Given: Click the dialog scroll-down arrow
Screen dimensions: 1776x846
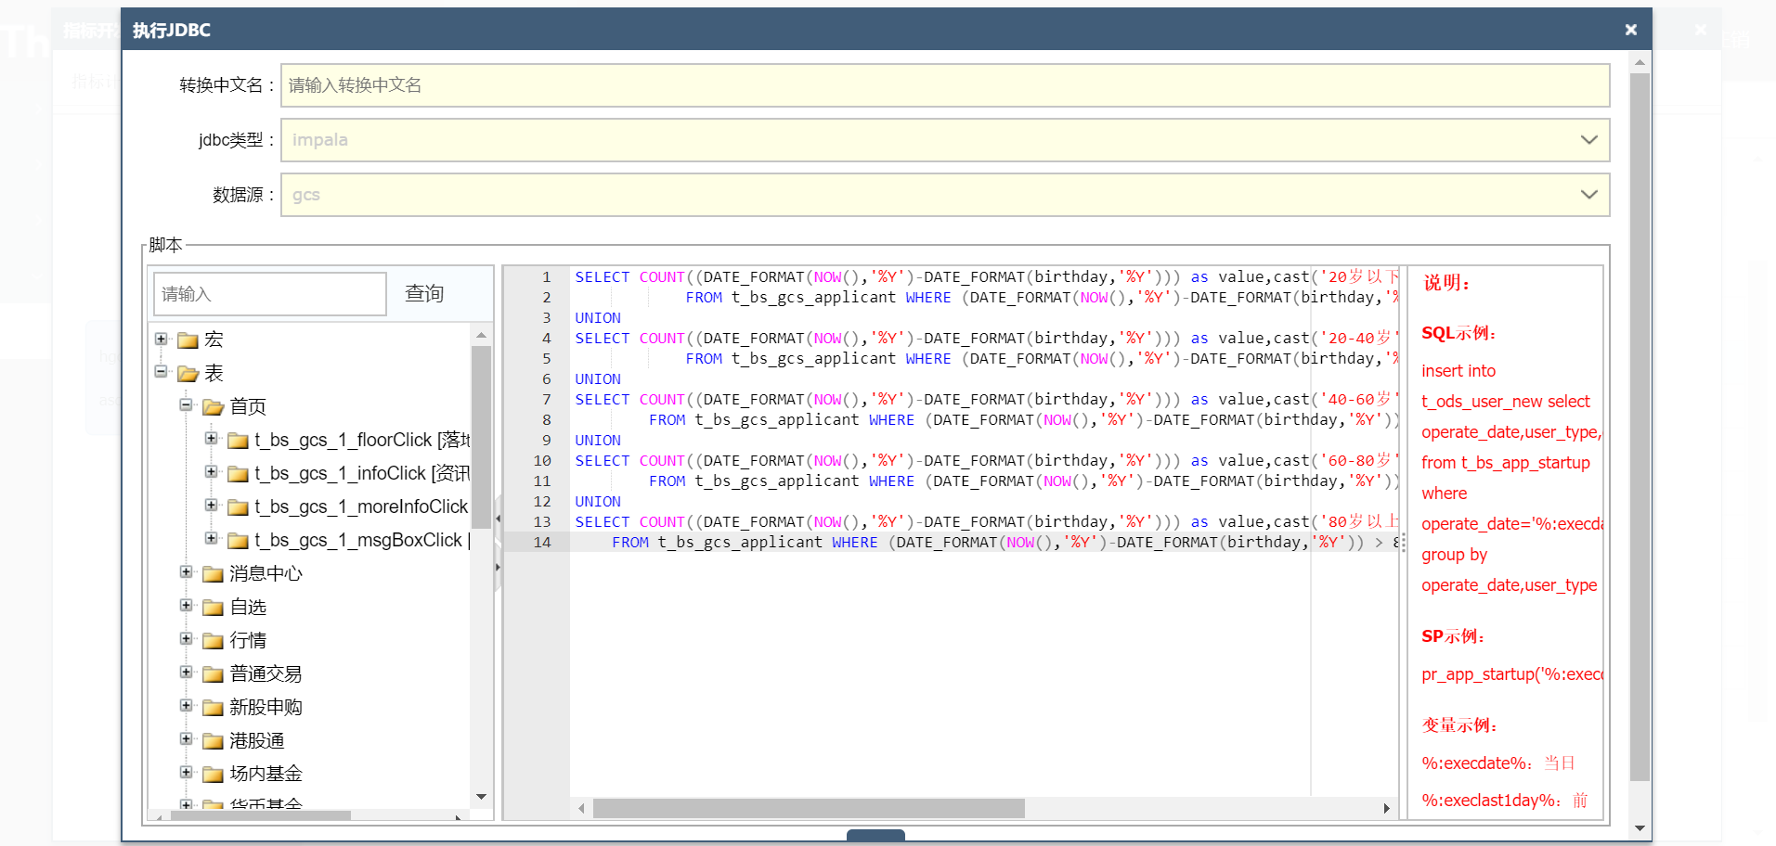Looking at the screenshot, I should [1640, 828].
